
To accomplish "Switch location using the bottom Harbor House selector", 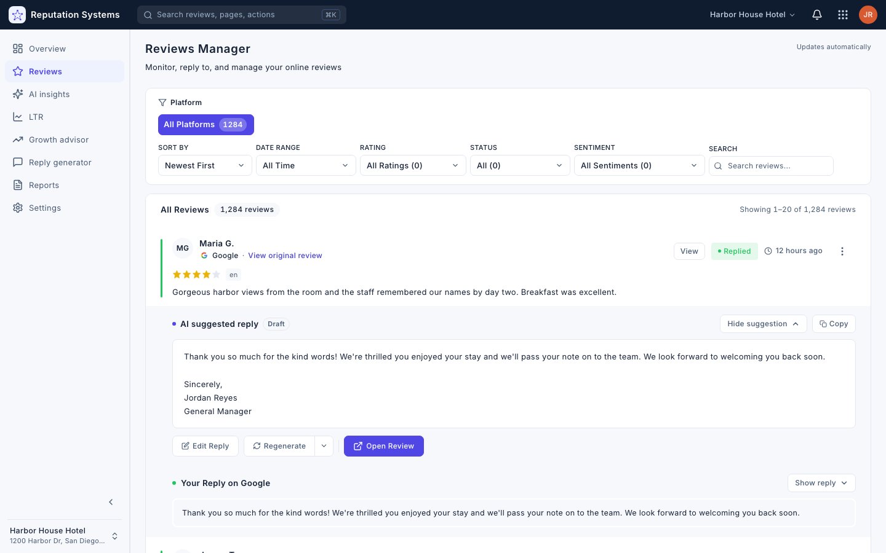I will tap(65, 535).
